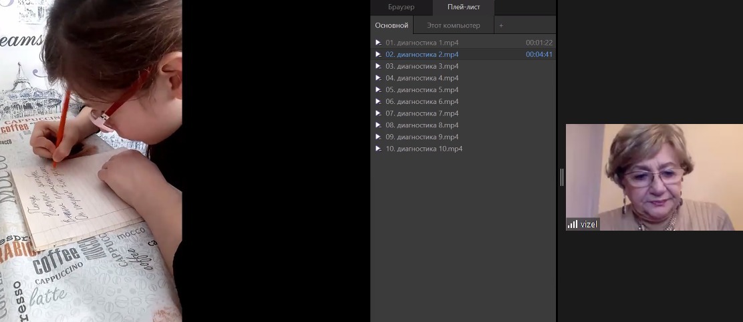Open the Этот компьютер tab

pyautogui.click(x=453, y=25)
